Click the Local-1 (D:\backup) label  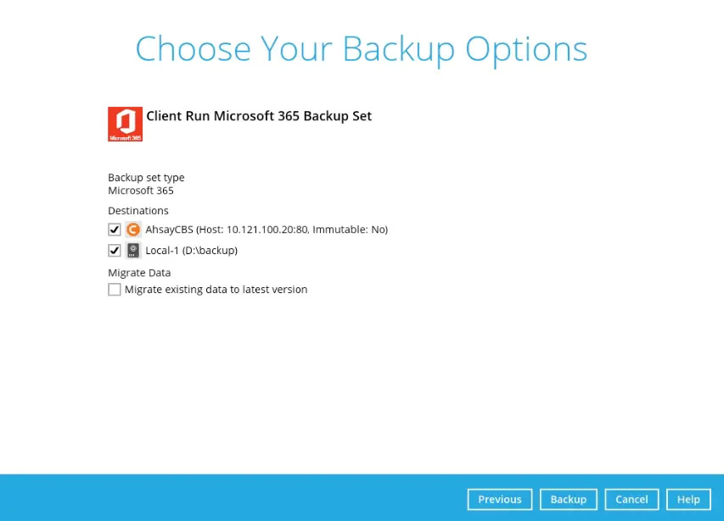(x=191, y=250)
